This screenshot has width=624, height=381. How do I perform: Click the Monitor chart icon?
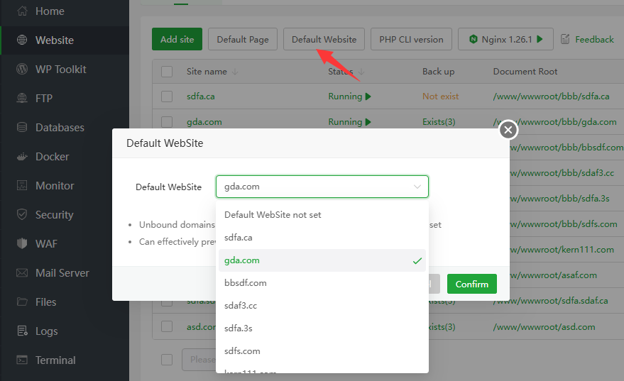point(22,185)
